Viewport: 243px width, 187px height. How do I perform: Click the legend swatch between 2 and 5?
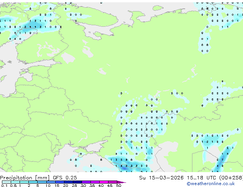tap(33, 182)
